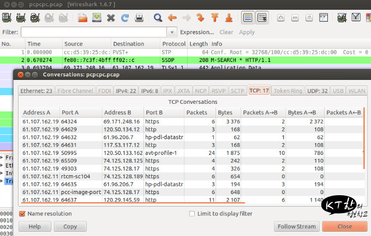Select the pcc-image-port conversation row
Image resolution: width=371 pixels, height=236 pixels.
tap(193, 192)
